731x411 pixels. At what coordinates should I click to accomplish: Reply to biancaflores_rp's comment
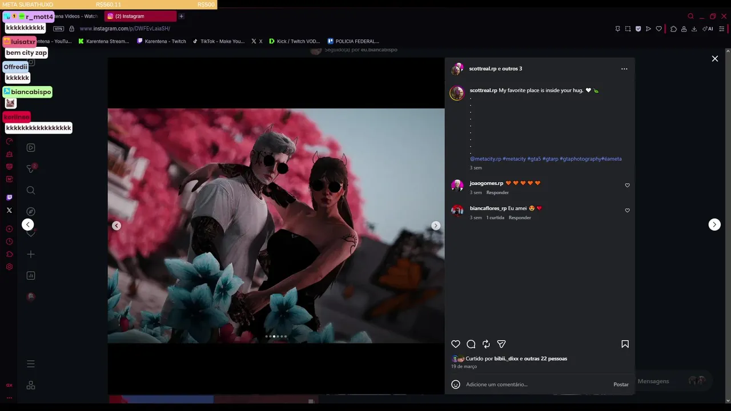click(520, 217)
